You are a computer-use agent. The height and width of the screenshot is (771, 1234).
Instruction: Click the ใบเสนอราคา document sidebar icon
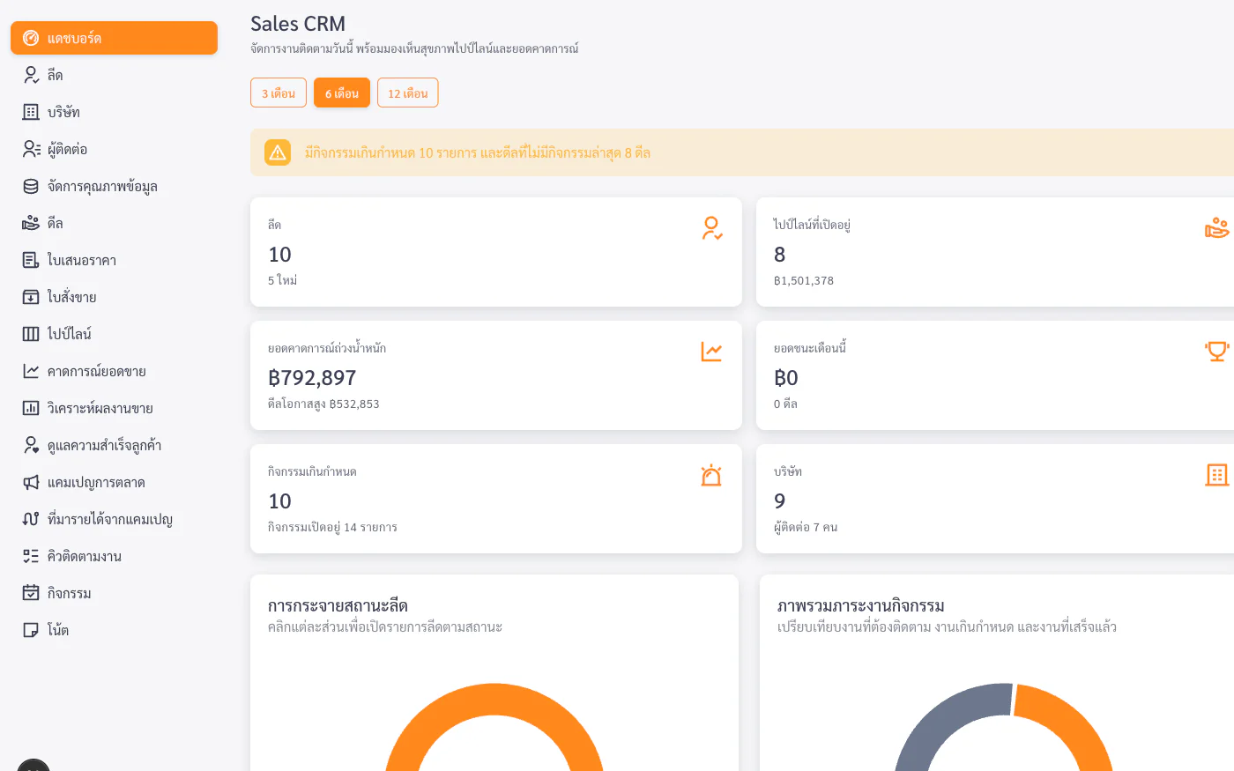coord(31,260)
